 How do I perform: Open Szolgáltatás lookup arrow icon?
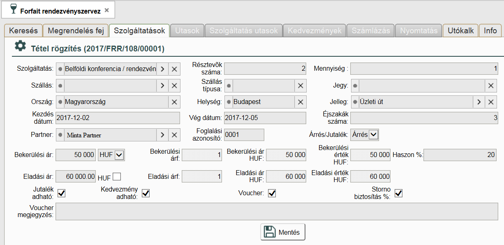coord(162,69)
